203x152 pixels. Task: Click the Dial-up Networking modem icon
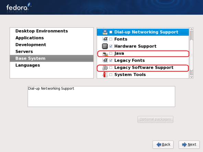[105, 32]
